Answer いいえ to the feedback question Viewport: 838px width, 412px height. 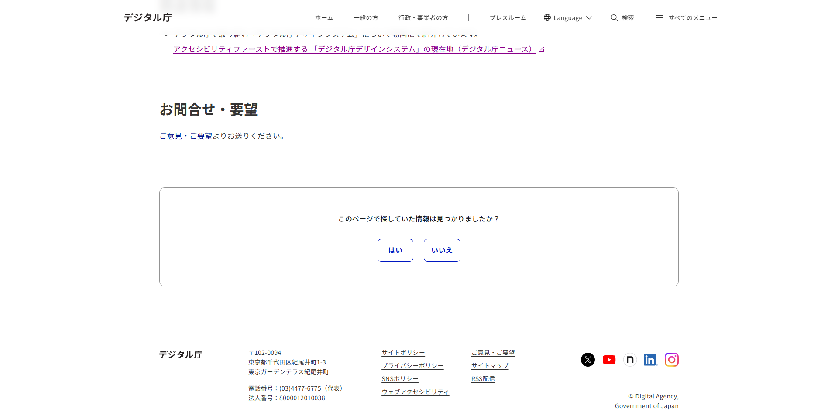pos(442,250)
